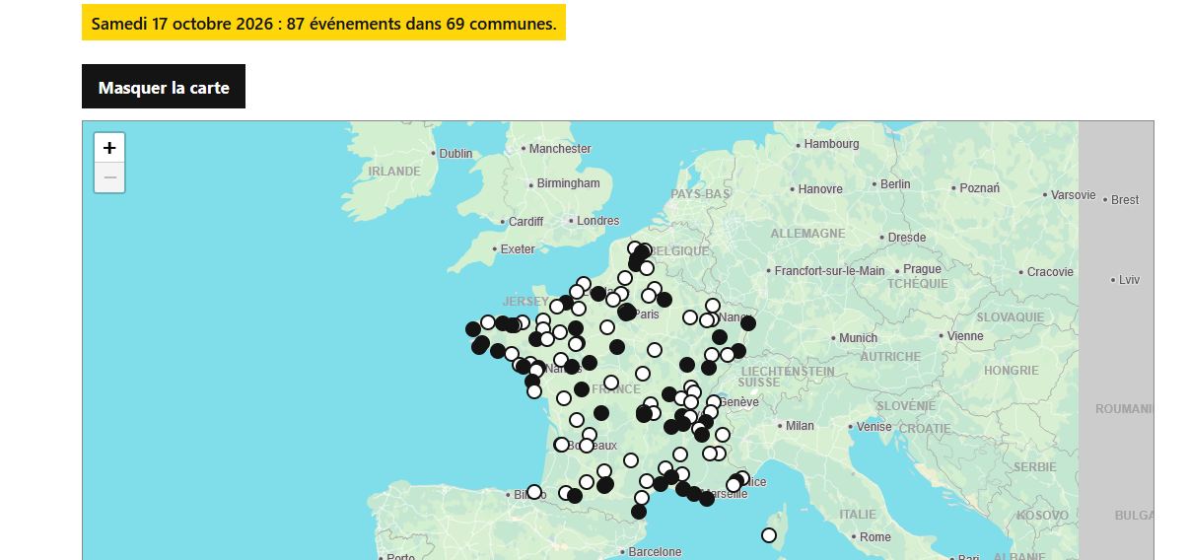Select the white marker next to Bilbao
Image resolution: width=1189 pixels, height=560 pixels.
coord(534,492)
